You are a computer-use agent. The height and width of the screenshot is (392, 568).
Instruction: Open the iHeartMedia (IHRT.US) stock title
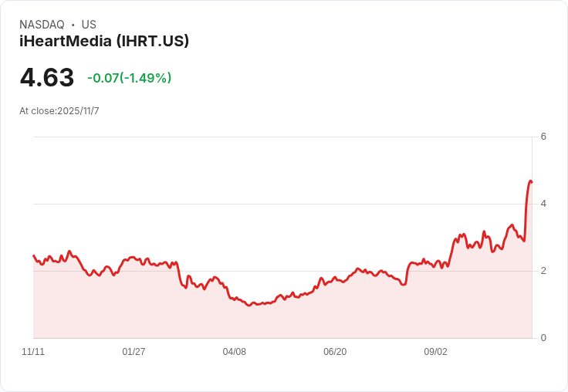(x=104, y=42)
